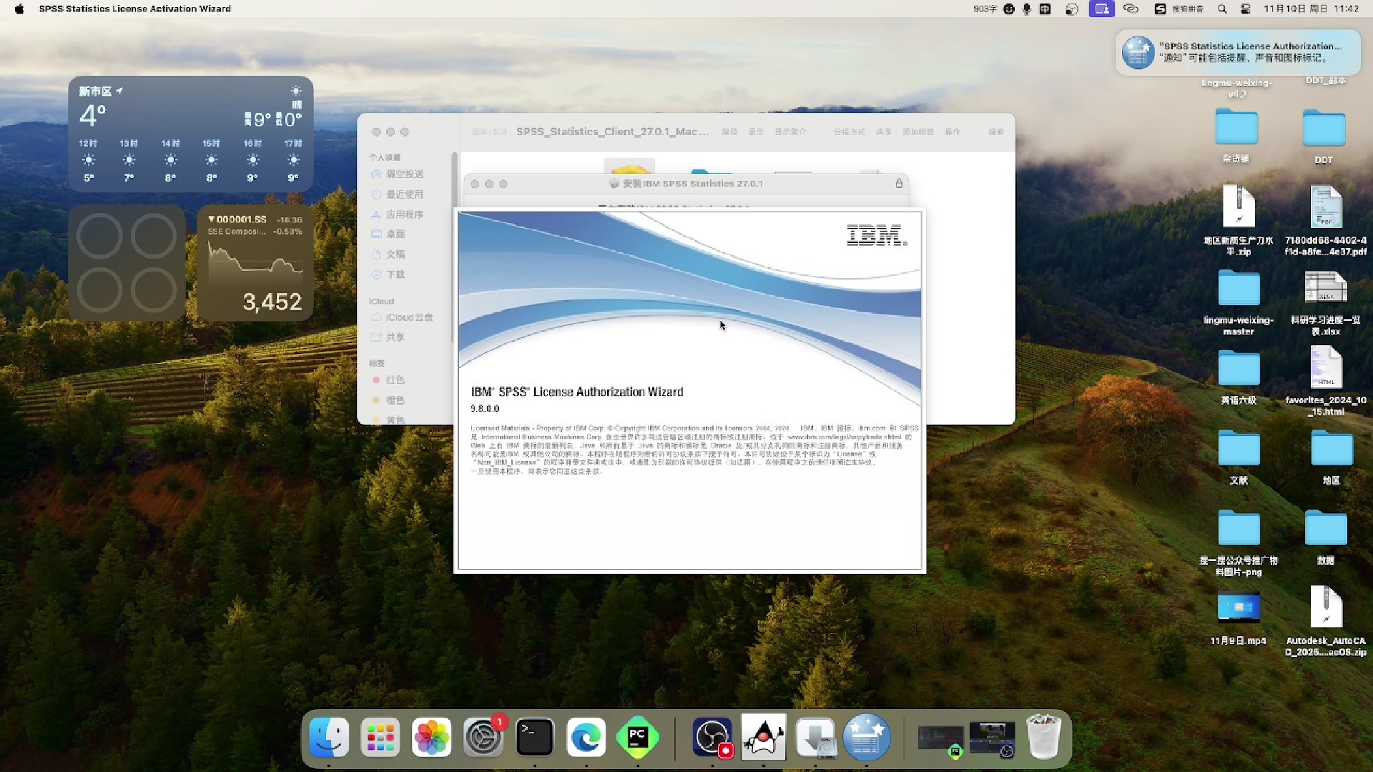Image resolution: width=1373 pixels, height=772 pixels.
Task: Open the Installer app in Dock
Action: 816,737
